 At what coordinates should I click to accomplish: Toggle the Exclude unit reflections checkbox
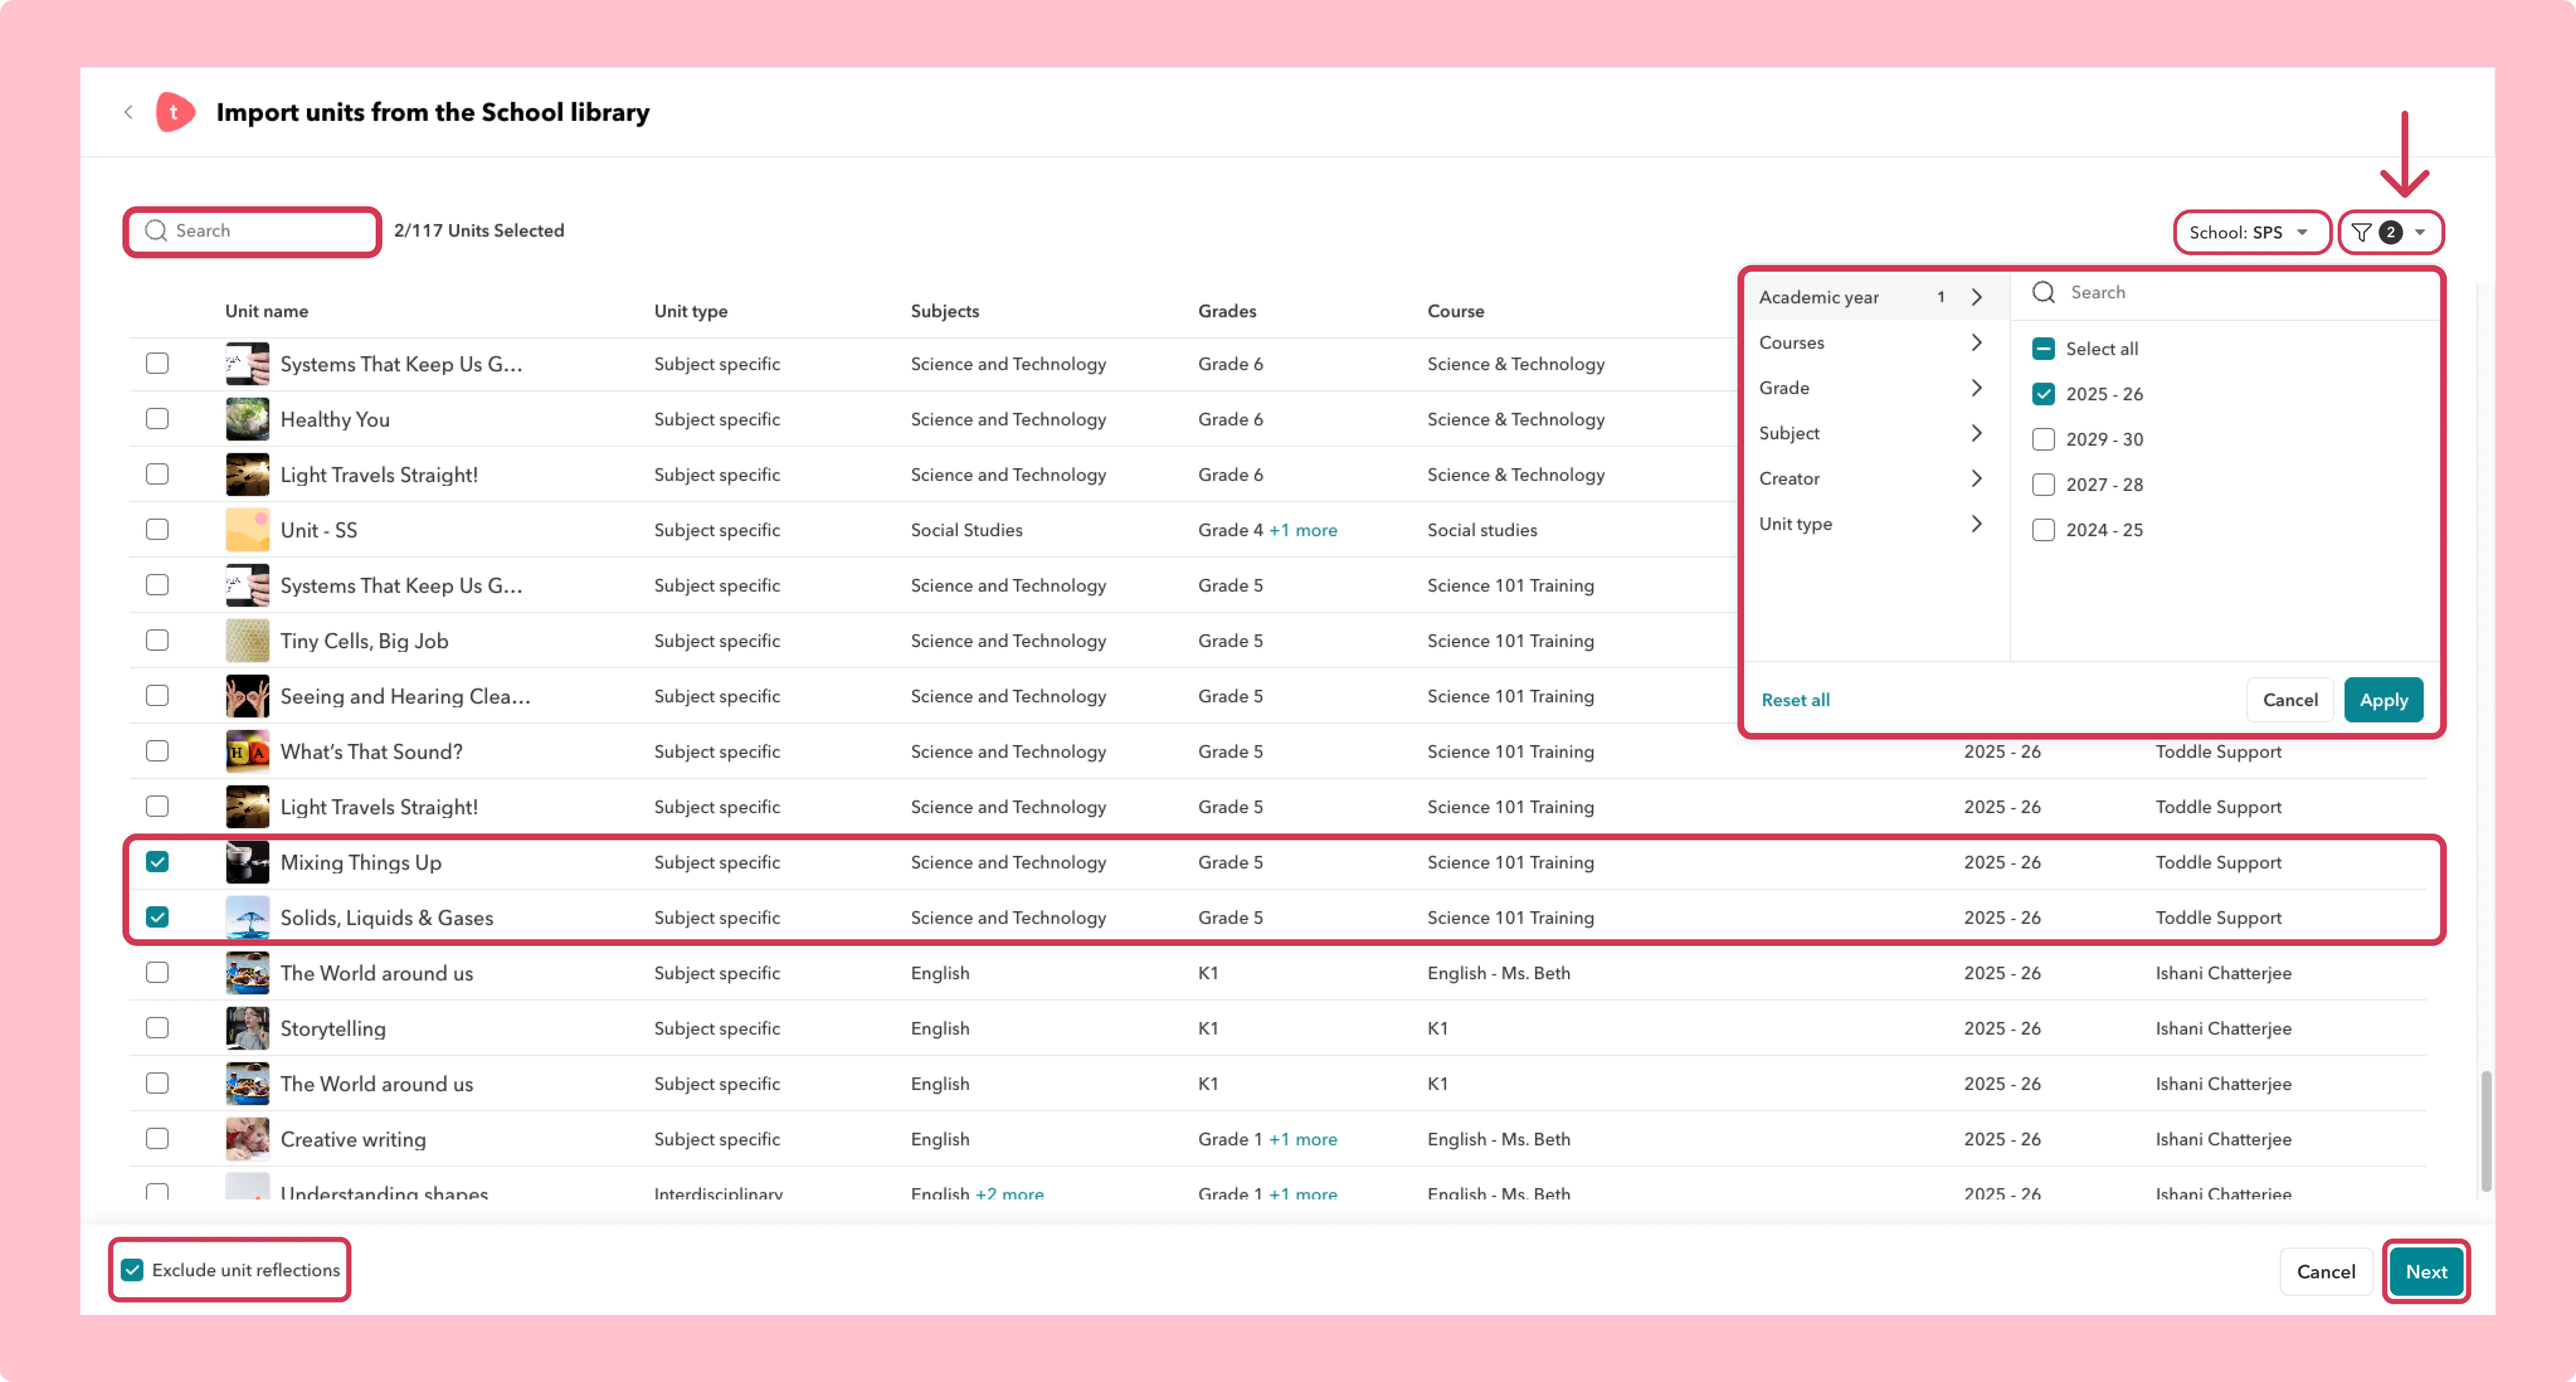tap(132, 1270)
